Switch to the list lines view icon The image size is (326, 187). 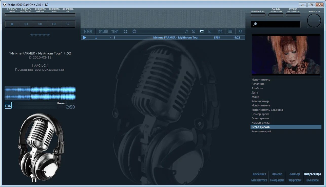pyautogui.click(x=230, y=31)
